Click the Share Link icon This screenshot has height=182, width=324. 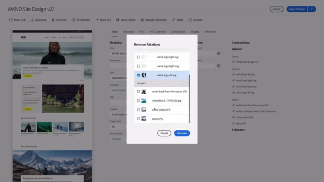[11, 20]
